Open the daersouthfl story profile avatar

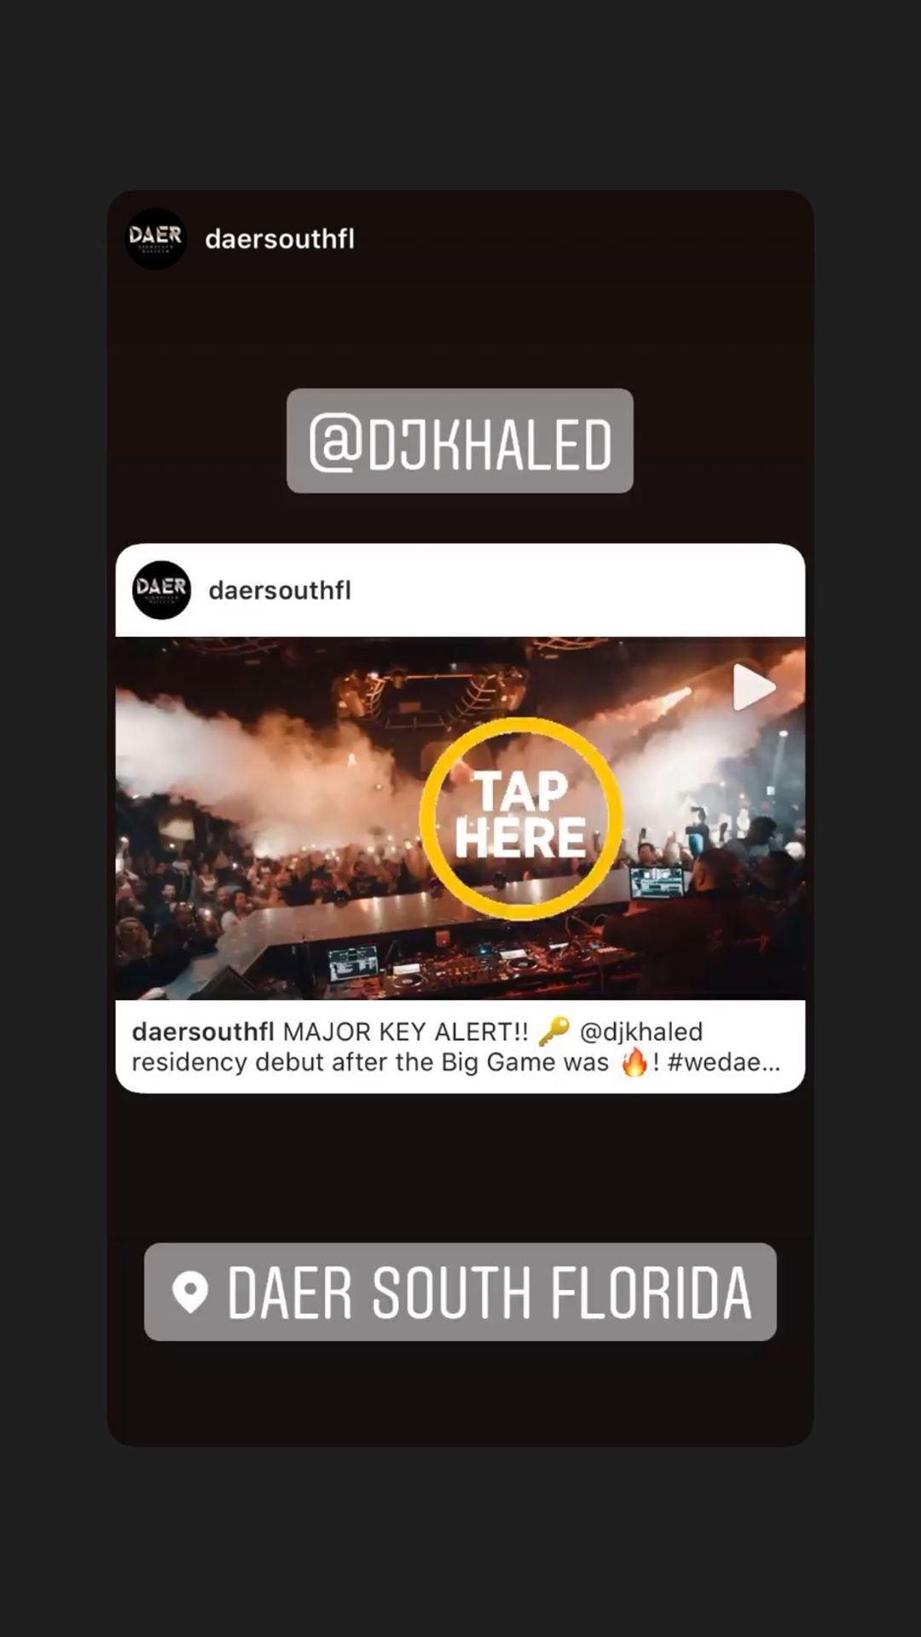point(156,239)
